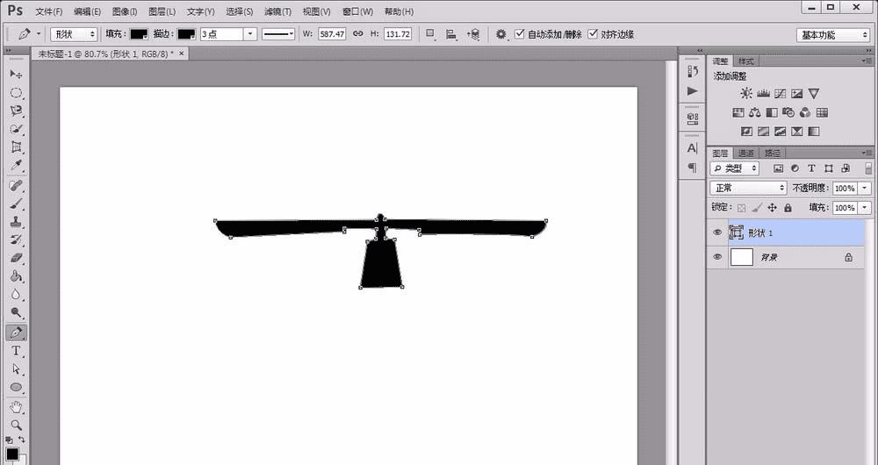Select the Quick Selection tool

[x=16, y=129]
